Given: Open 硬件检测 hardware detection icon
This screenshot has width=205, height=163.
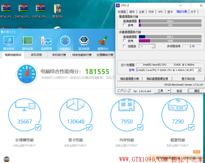Looking at the screenshot, I should pyautogui.click(x=28, y=43).
